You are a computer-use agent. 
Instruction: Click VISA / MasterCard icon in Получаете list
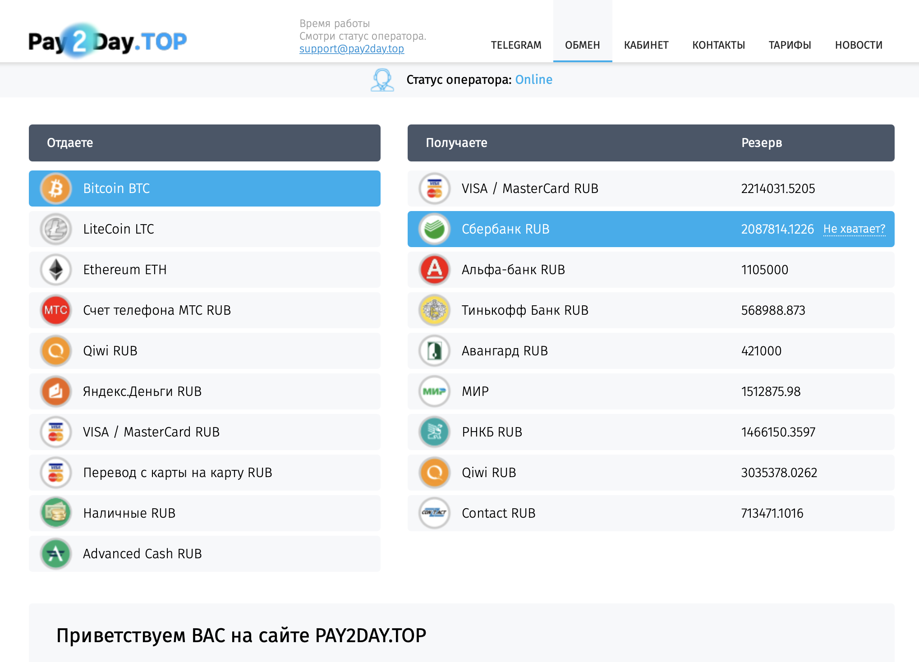tap(435, 188)
